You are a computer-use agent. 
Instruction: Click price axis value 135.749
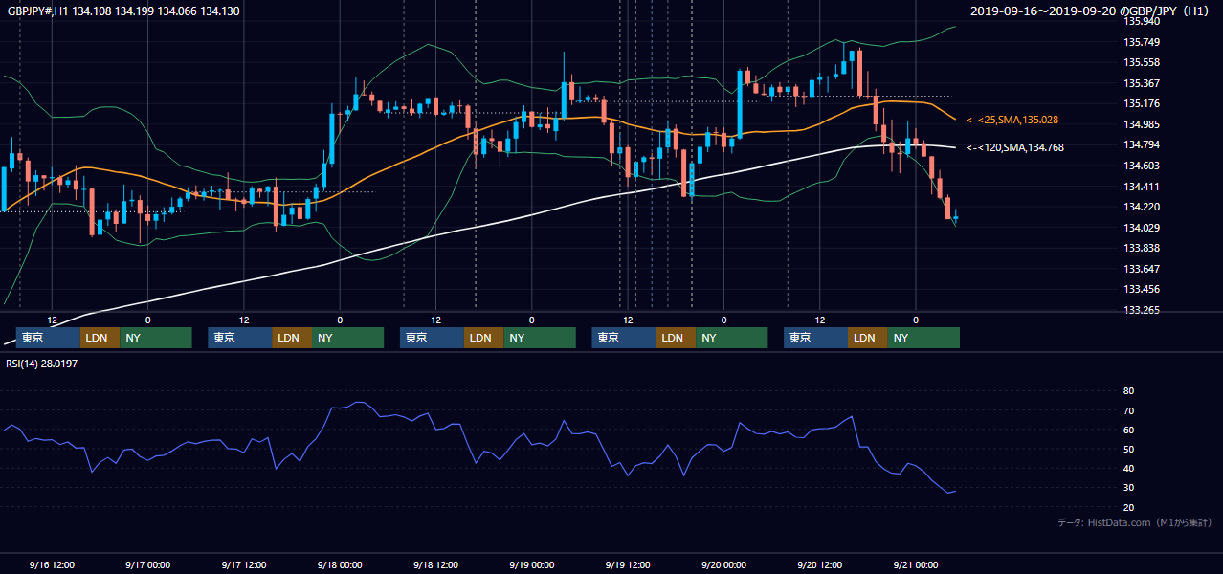pos(1142,42)
